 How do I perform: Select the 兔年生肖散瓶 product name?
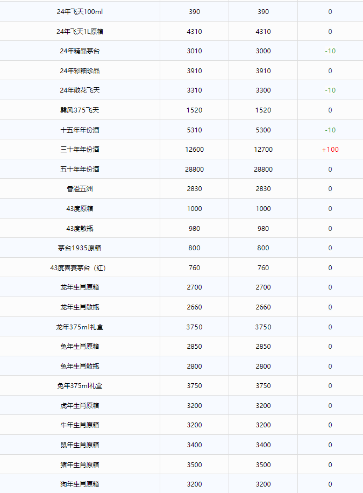point(80,367)
